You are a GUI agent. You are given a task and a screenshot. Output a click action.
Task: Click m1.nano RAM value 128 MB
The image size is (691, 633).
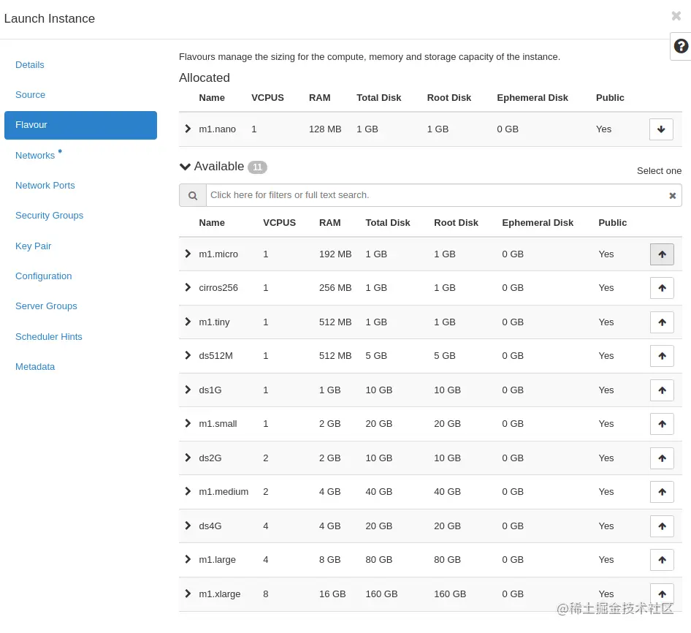pos(325,129)
